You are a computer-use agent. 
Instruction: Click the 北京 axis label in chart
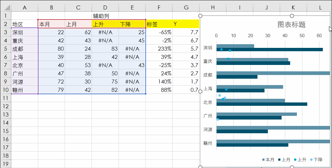pos(208,102)
